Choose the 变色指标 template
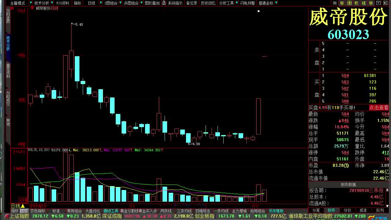Viewport: 391px width, 220px height. 38,211
